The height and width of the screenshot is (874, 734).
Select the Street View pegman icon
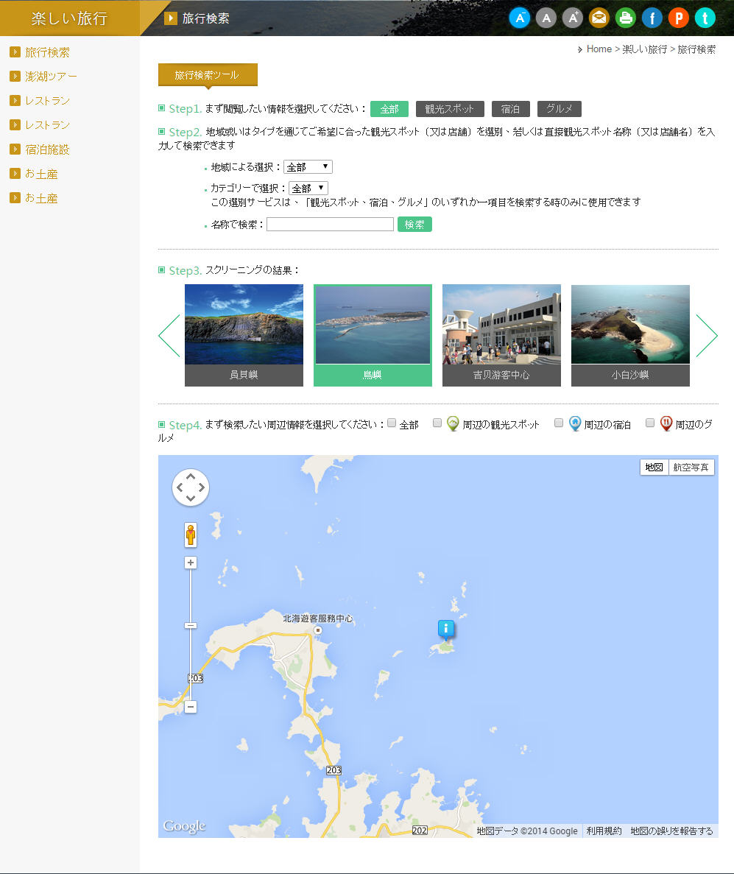pyautogui.click(x=191, y=535)
